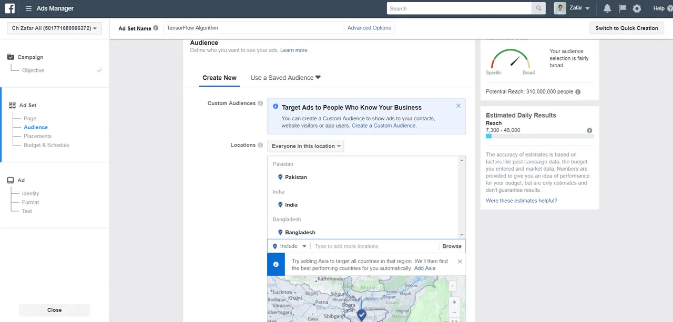
Task: Select Bangladesh in the locations list
Action: (x=300, y=232)
